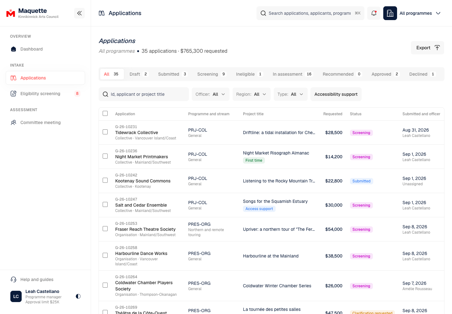Open the Harbourline Dance Works application
452x314 pixels.
(141, 253)
